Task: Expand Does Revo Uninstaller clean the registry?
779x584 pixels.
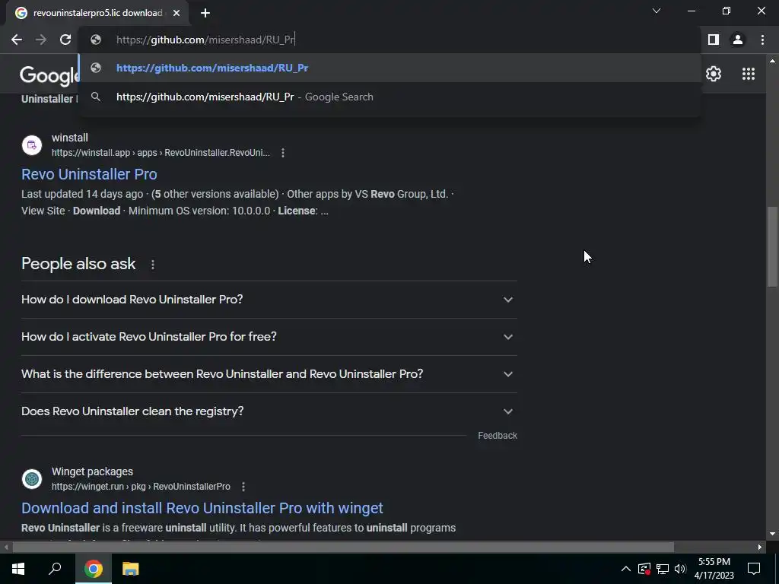Action: pos(269,411)
